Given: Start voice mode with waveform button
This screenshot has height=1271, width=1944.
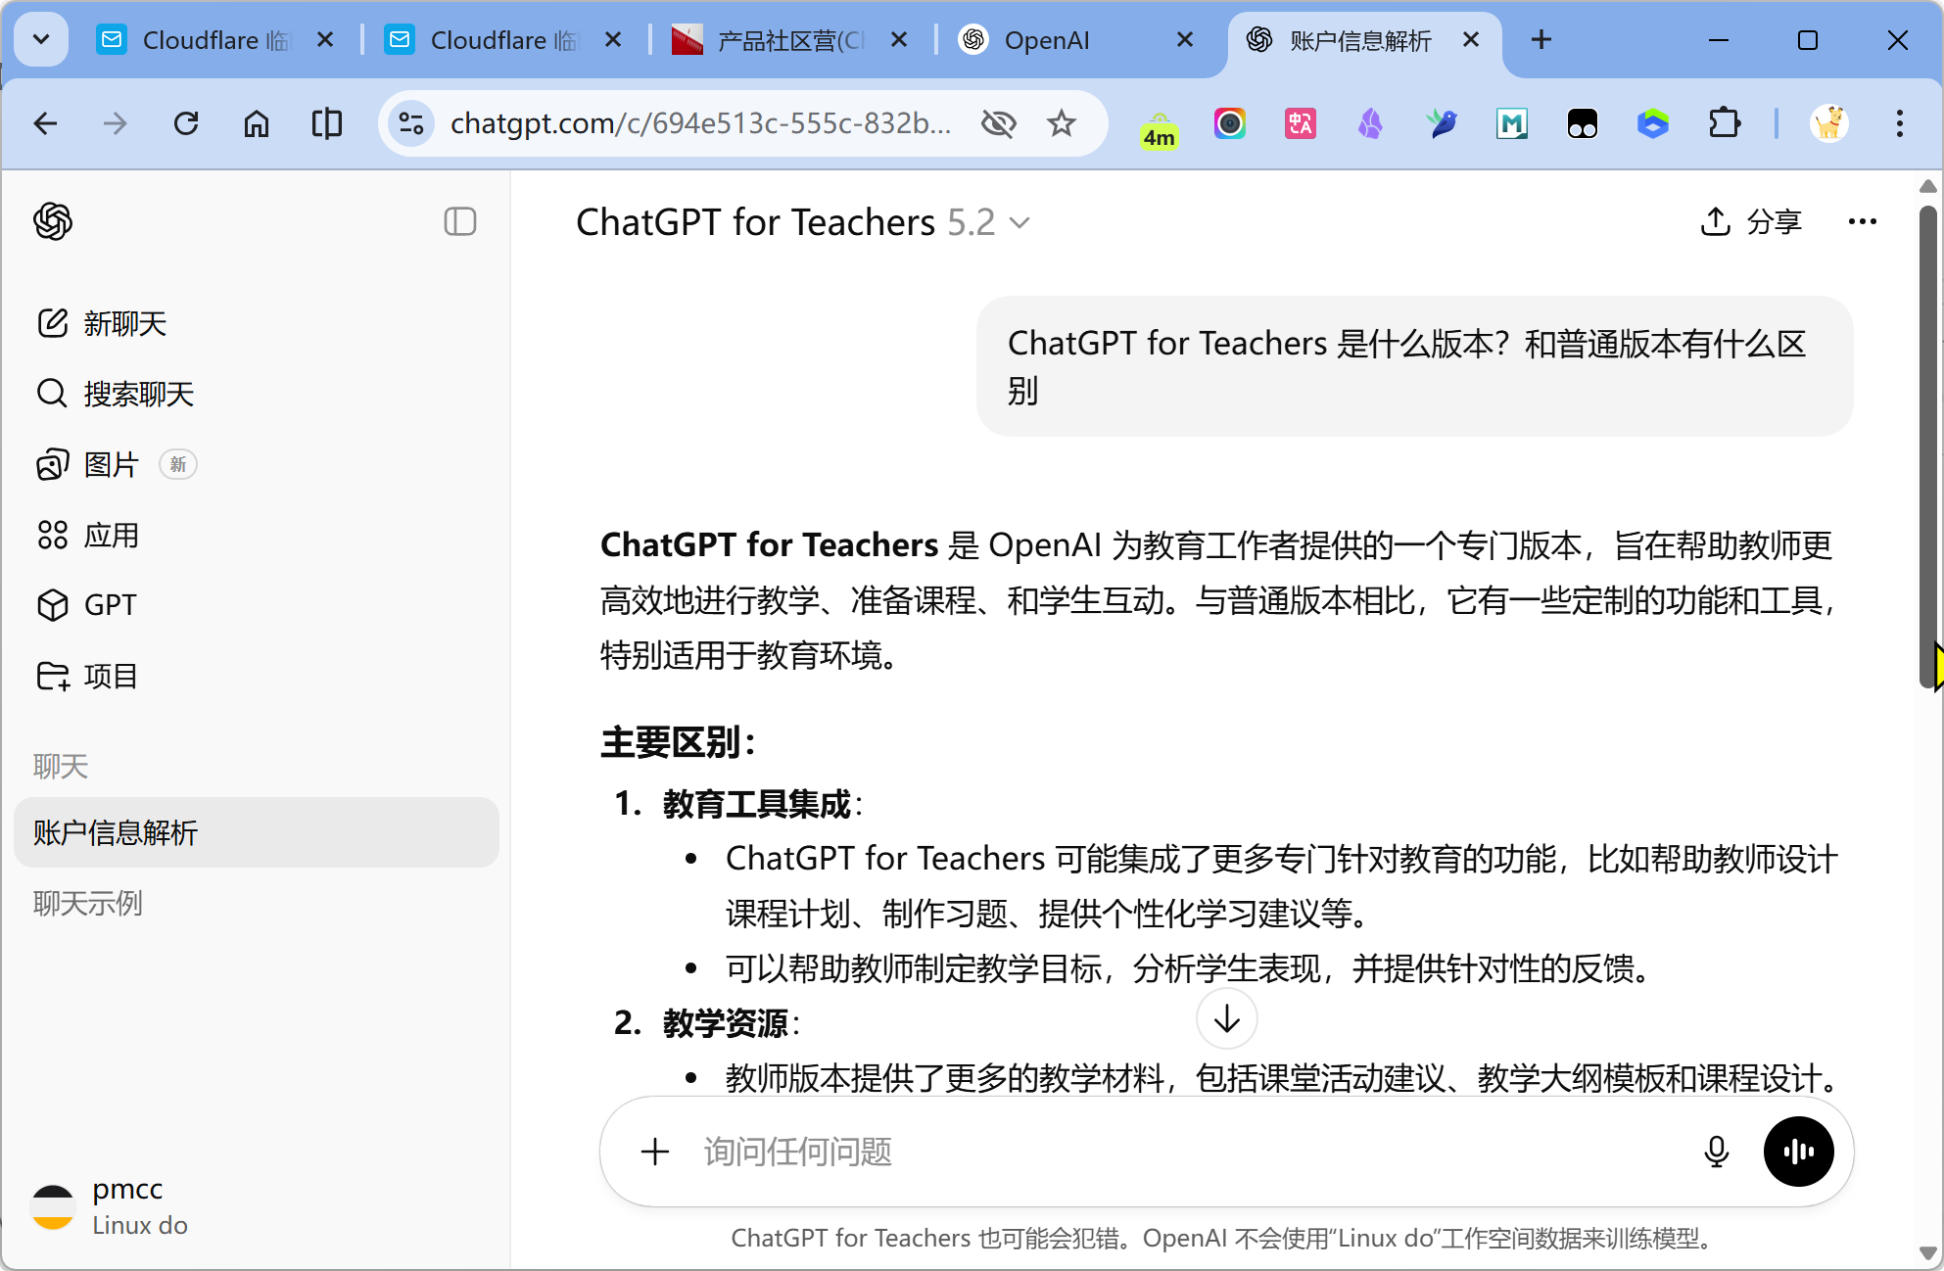Looking at the screenshot, I should (1798, 1152).
